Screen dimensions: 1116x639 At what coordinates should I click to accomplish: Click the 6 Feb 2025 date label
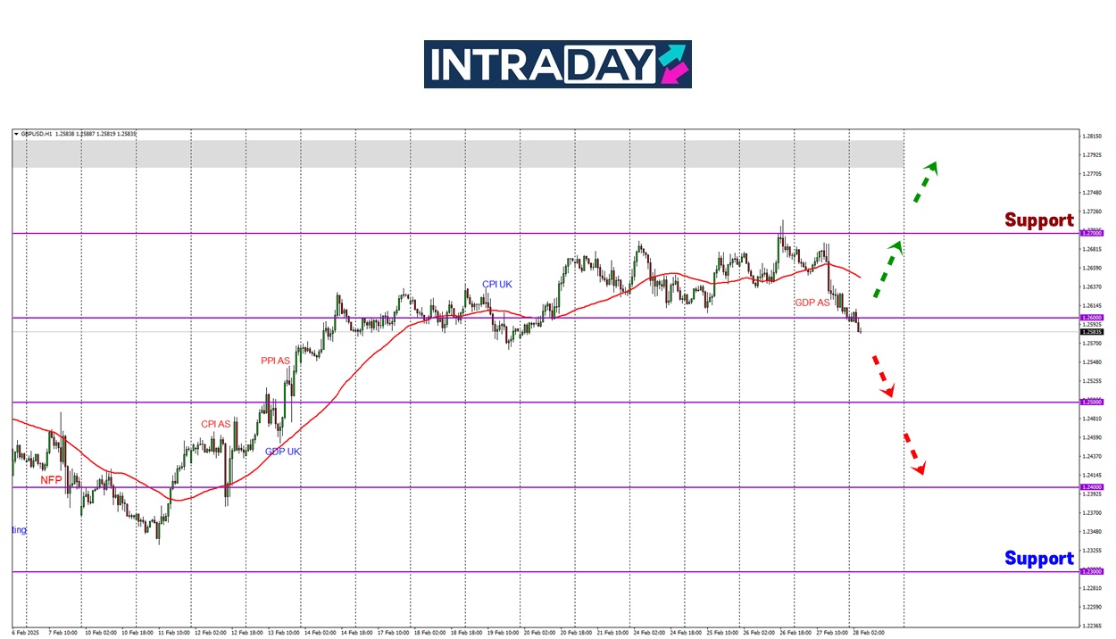26,632
